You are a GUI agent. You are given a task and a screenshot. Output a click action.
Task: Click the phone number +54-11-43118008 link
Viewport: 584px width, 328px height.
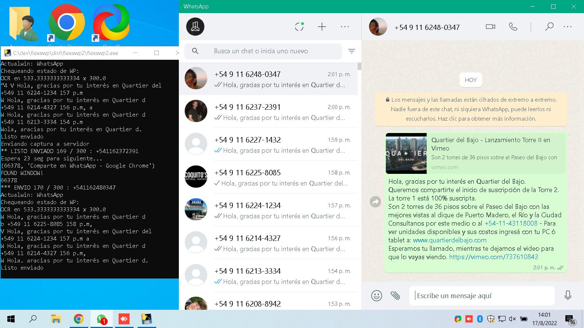[x=511, y=223]
